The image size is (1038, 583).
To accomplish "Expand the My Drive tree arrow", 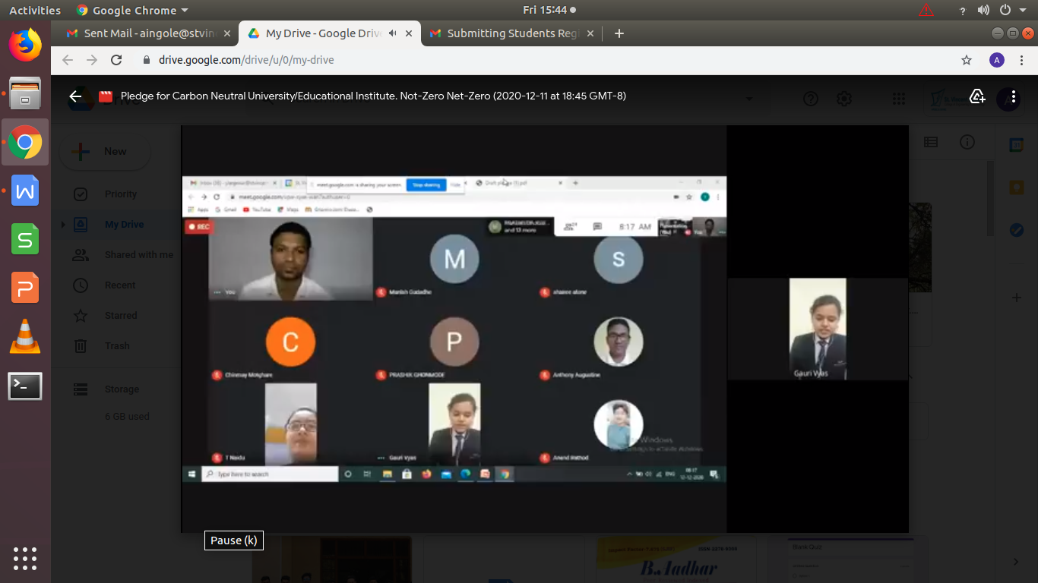I will (63, 225).
